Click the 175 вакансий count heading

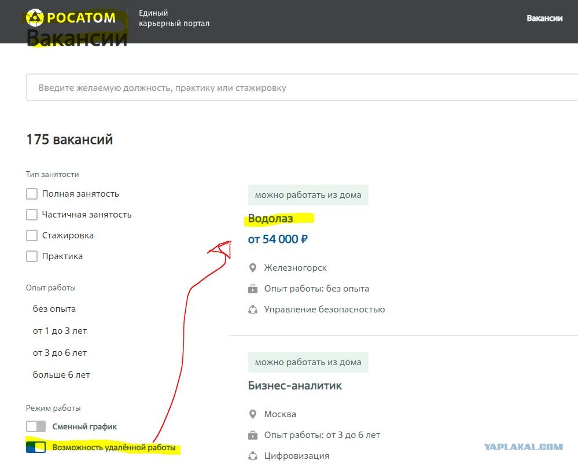[69, 139]
